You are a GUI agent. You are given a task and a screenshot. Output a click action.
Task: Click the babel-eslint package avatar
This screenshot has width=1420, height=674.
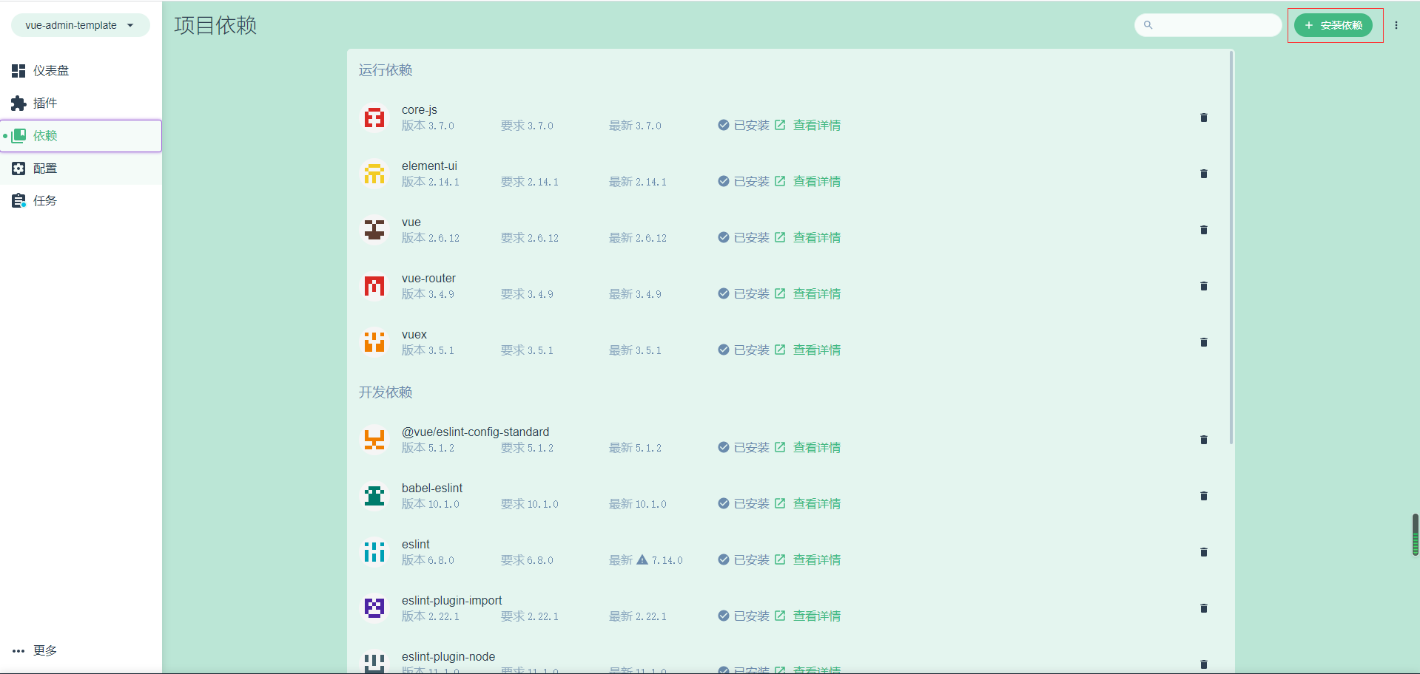[374, 496]
